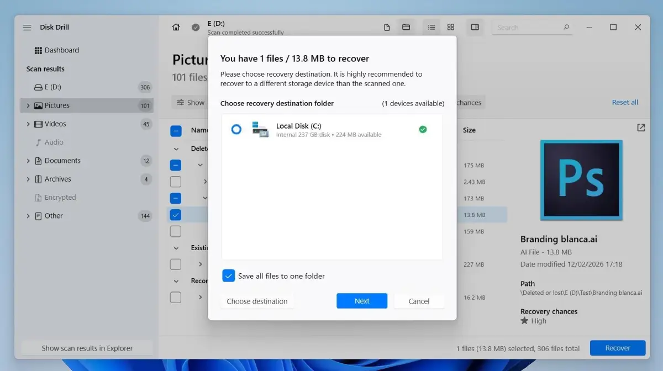Toggle checkbox in the 227 MB row
663x371 pixels.
(x=176, y=264)
